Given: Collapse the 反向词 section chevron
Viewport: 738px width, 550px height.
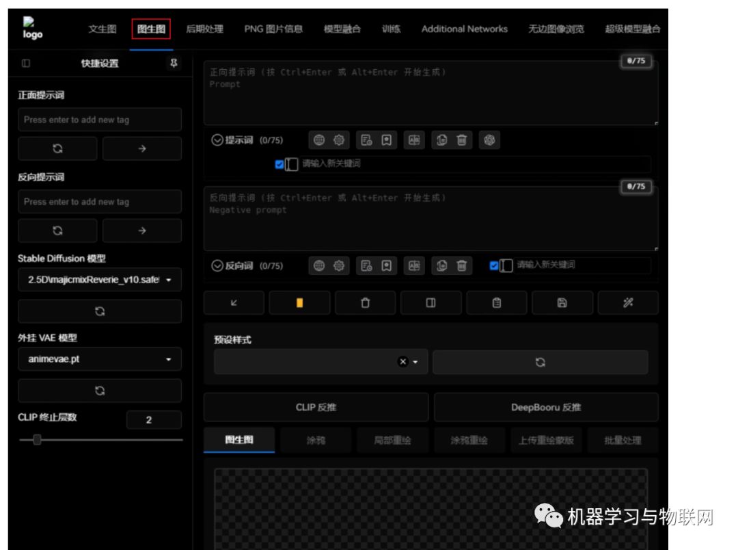Looking at the screenshot, I should click(x=217, y=266).
